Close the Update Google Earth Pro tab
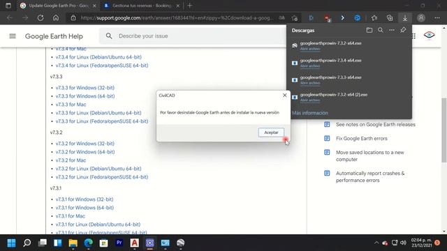Image resolution: width=447 pixels, height=251 pixels. pyautogui.click(x=94, y=6)
